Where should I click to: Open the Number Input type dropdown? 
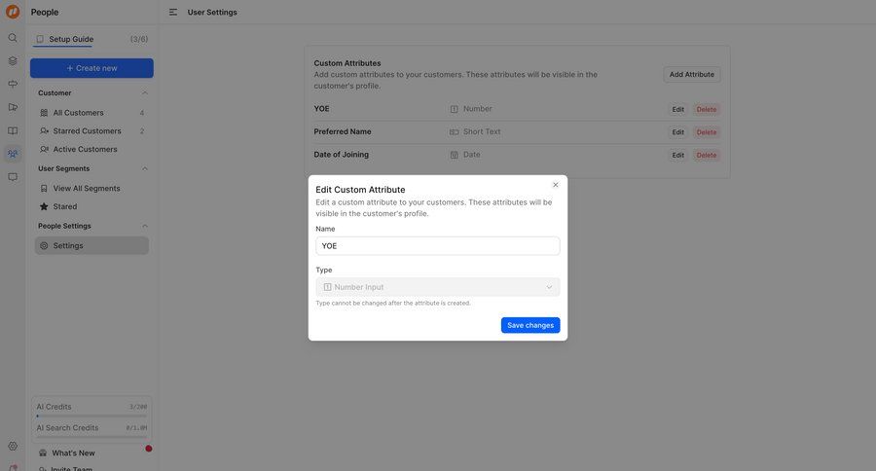tap(437, 287)
